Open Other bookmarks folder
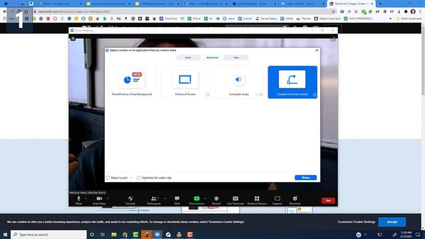The image size is (425, 239). point(409,19)
